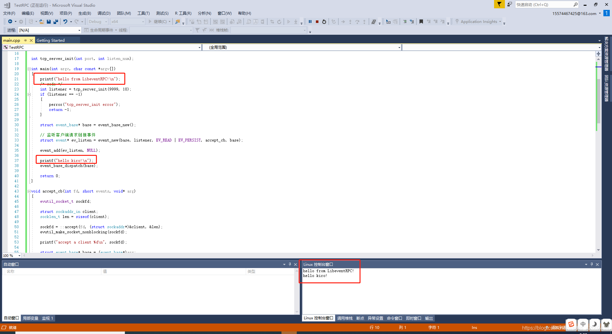Open the 帮助(H) menu

(244, 13)
